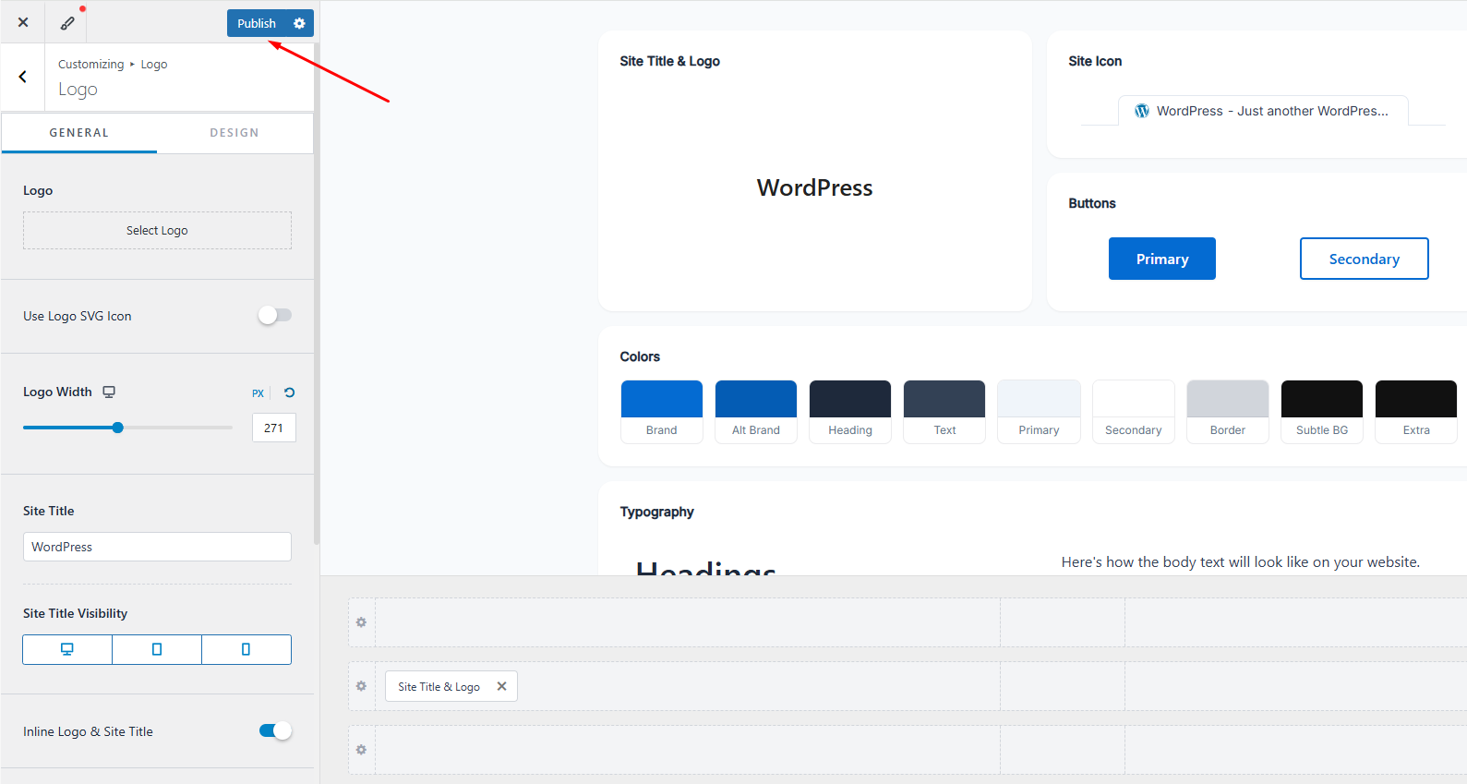Toggle tablet Site Title Visibility

point(157,649)
